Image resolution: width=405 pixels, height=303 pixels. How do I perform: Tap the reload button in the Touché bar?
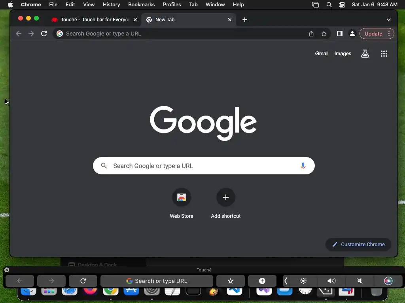click(x=83, y=281)
